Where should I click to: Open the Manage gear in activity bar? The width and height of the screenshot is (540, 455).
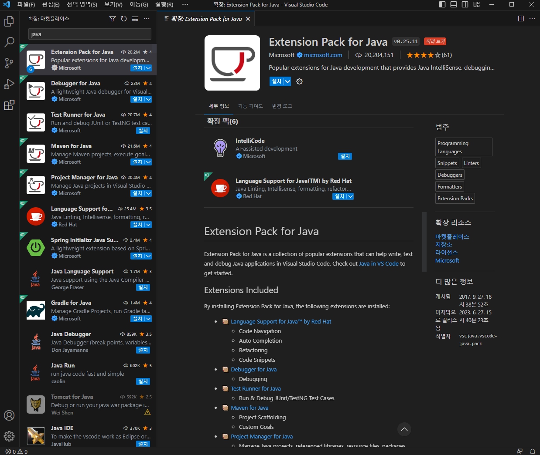coord(9,436)
